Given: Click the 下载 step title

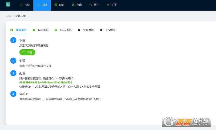Looking at the screenshot, I should (x=22, y=40).
